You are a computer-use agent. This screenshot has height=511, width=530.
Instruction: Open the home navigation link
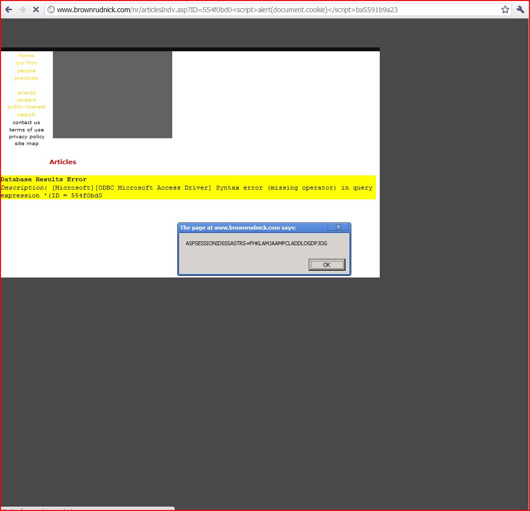point(26,55)
